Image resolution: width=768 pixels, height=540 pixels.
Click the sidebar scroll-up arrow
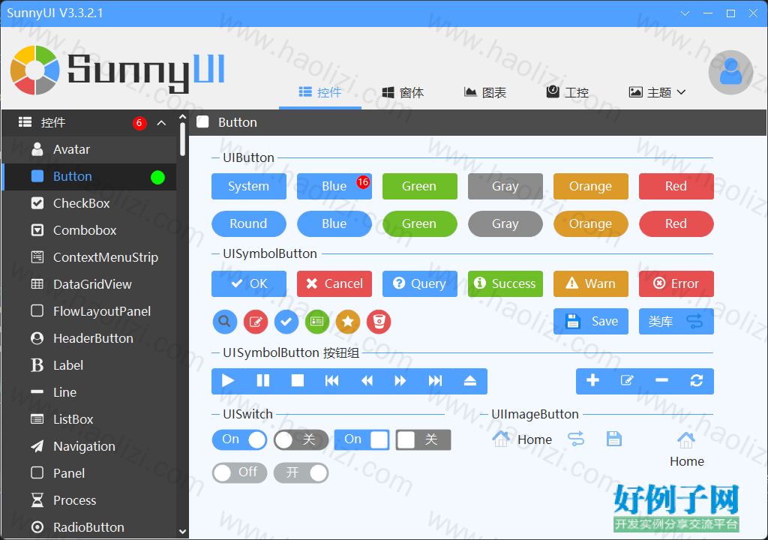183,117
